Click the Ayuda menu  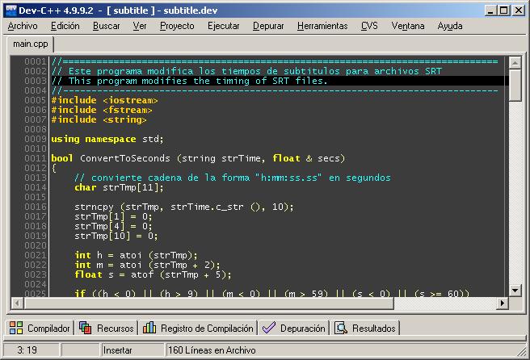tap(449, 26)
